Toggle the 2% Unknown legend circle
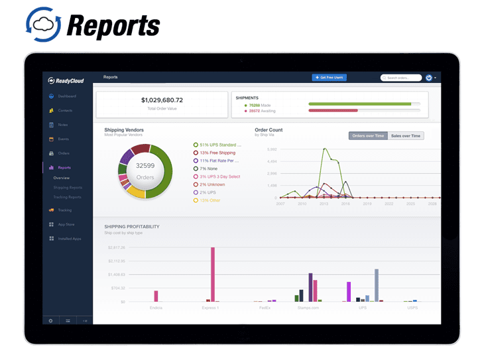This screenshot has height=353, width=484. (196, 184)
